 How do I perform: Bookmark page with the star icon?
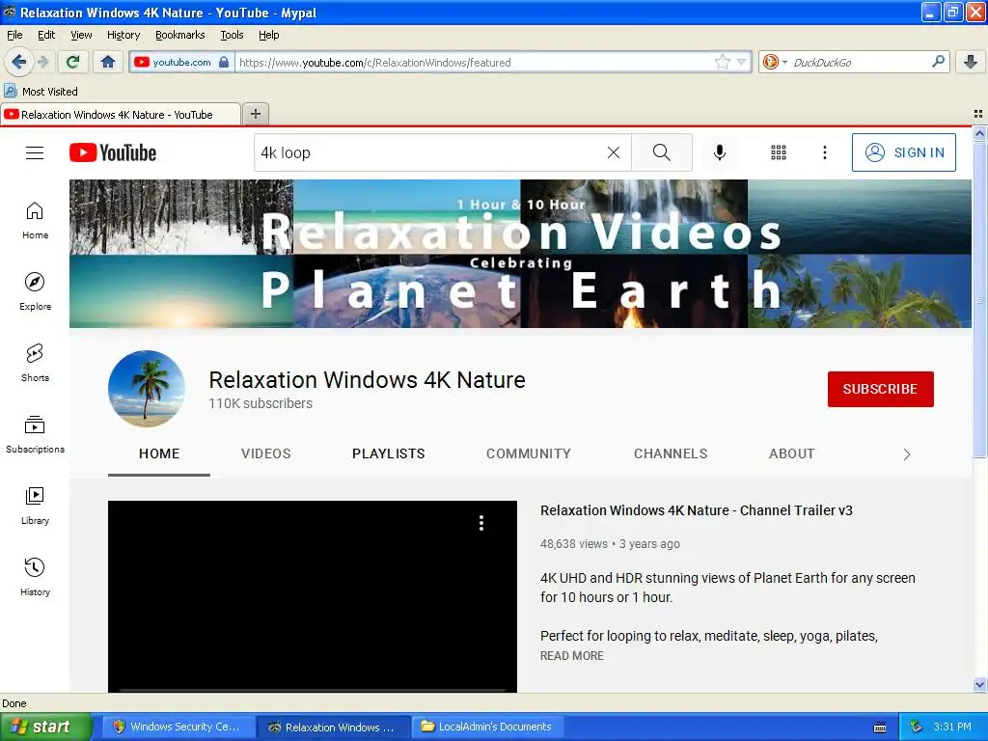point(722,62)
